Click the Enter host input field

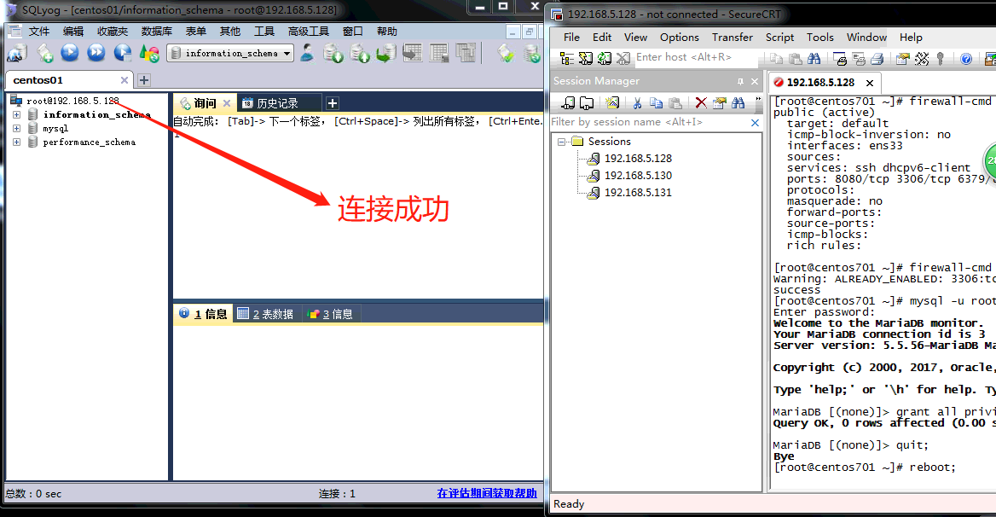[695, 57]
